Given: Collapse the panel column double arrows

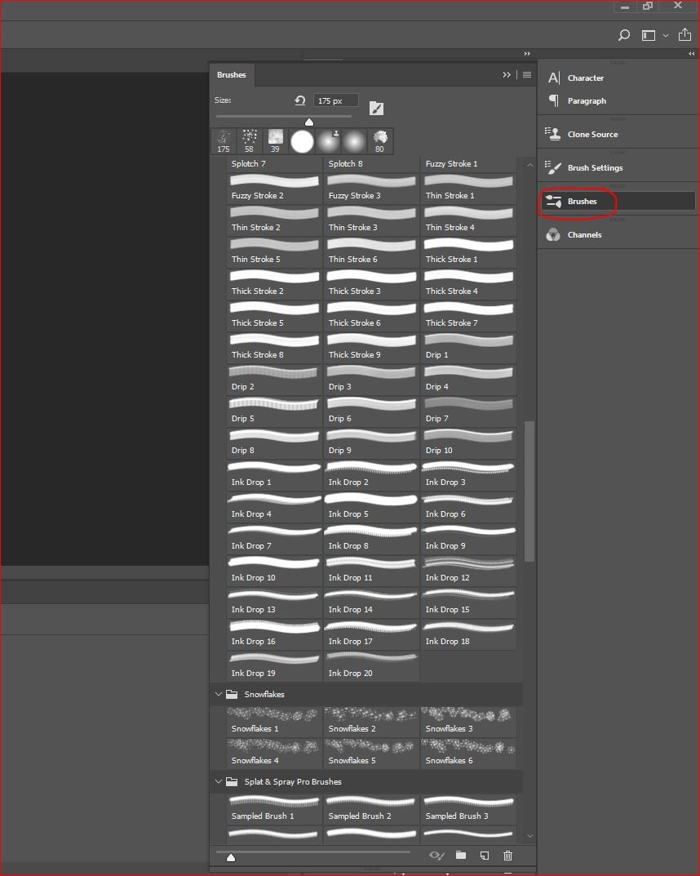Looking at the screenshot, I should point(528,54).
